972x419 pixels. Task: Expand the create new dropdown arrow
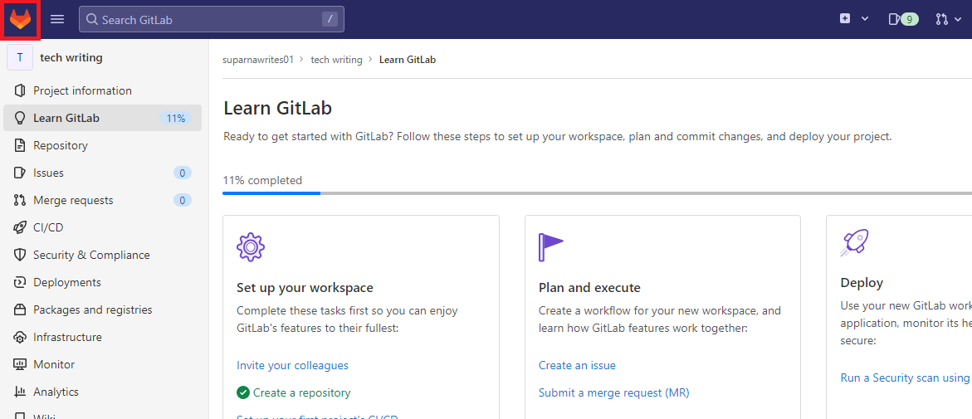865,19
